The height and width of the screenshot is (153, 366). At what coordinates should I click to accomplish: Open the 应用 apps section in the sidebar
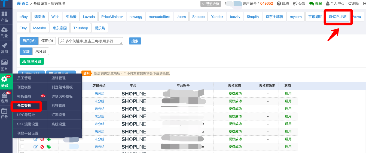pyautogui.click(x=4, y=98)
